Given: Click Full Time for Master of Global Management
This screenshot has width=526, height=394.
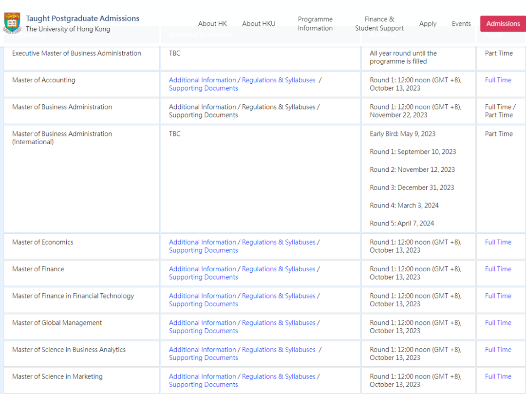Looking at the screenshot, I should 498,322.
